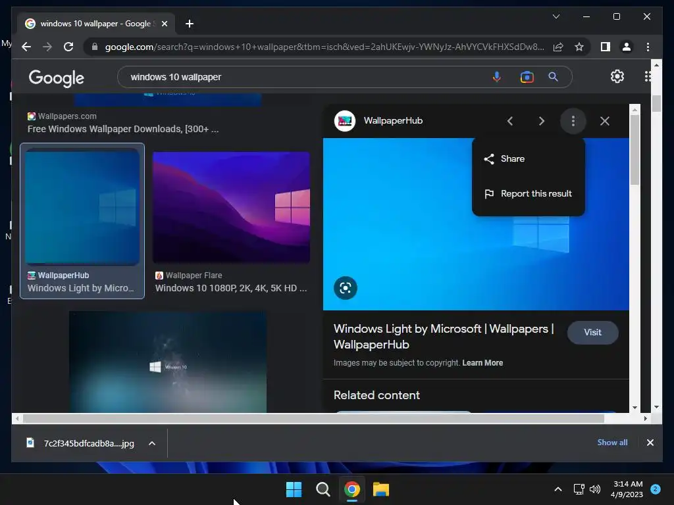Go back to the previous page

pyautogui.click(x=26, y=47)
